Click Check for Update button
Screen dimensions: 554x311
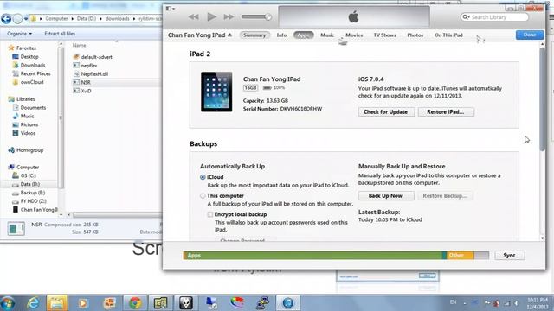[386, 111]
